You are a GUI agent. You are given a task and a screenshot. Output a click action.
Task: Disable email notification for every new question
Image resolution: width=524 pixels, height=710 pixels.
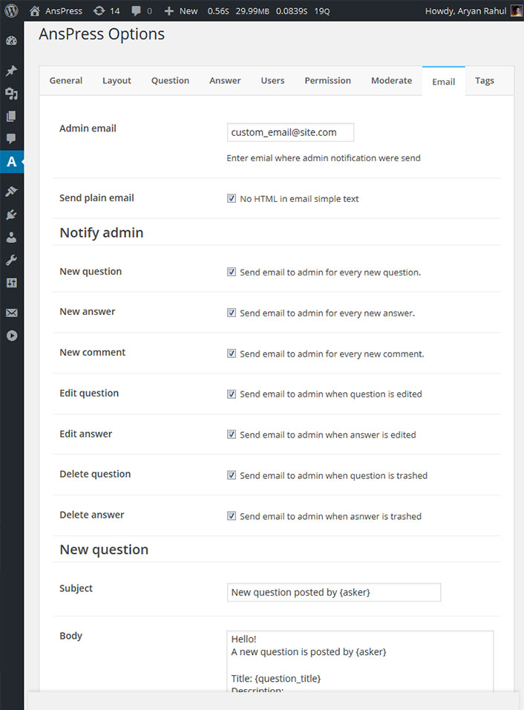(x=232, y=271)
